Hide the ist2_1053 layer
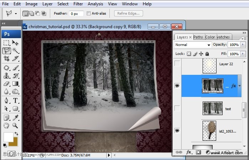This screenshot has width=249, height=160. [x=177, y=131]
